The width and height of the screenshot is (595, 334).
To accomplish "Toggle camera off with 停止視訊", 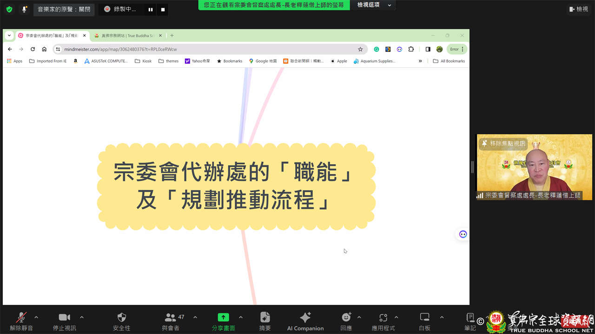I will click(x=64, y=318).
